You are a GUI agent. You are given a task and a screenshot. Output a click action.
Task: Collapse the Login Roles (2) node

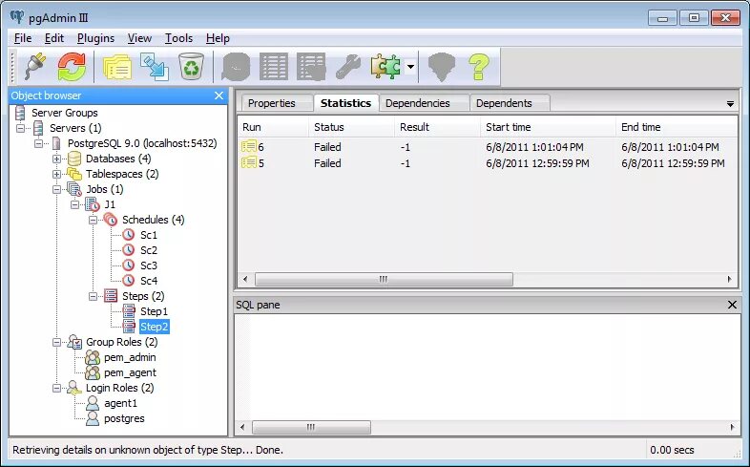tap(57, 389)
